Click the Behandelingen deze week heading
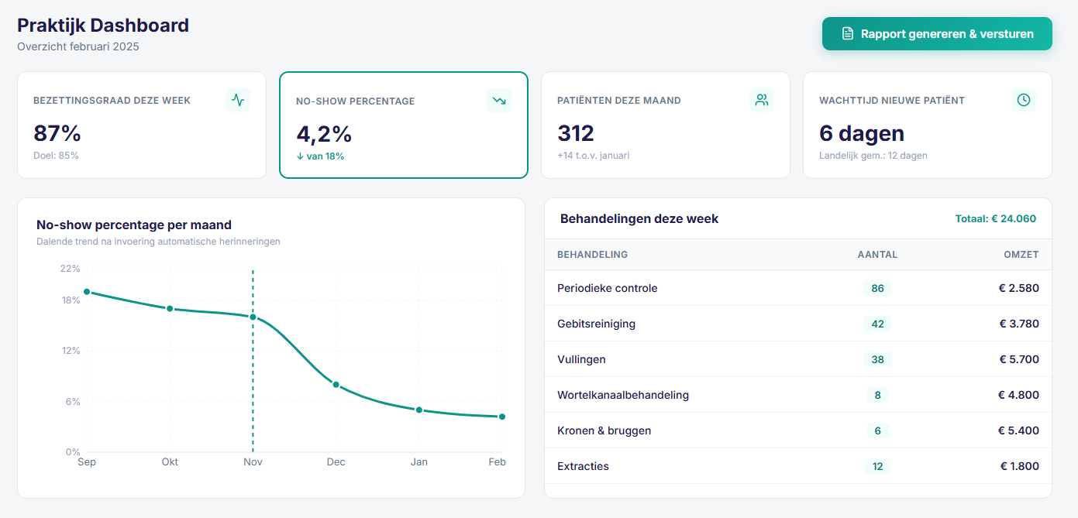1078x518 pixels. (639, 218)
